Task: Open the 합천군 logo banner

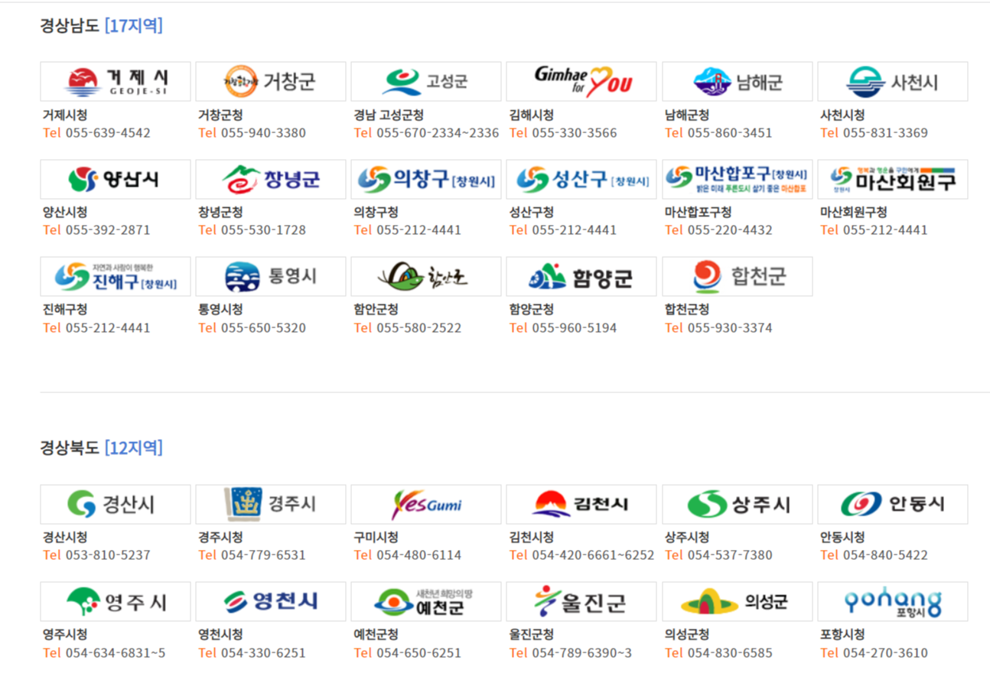Action: point(738,277)
